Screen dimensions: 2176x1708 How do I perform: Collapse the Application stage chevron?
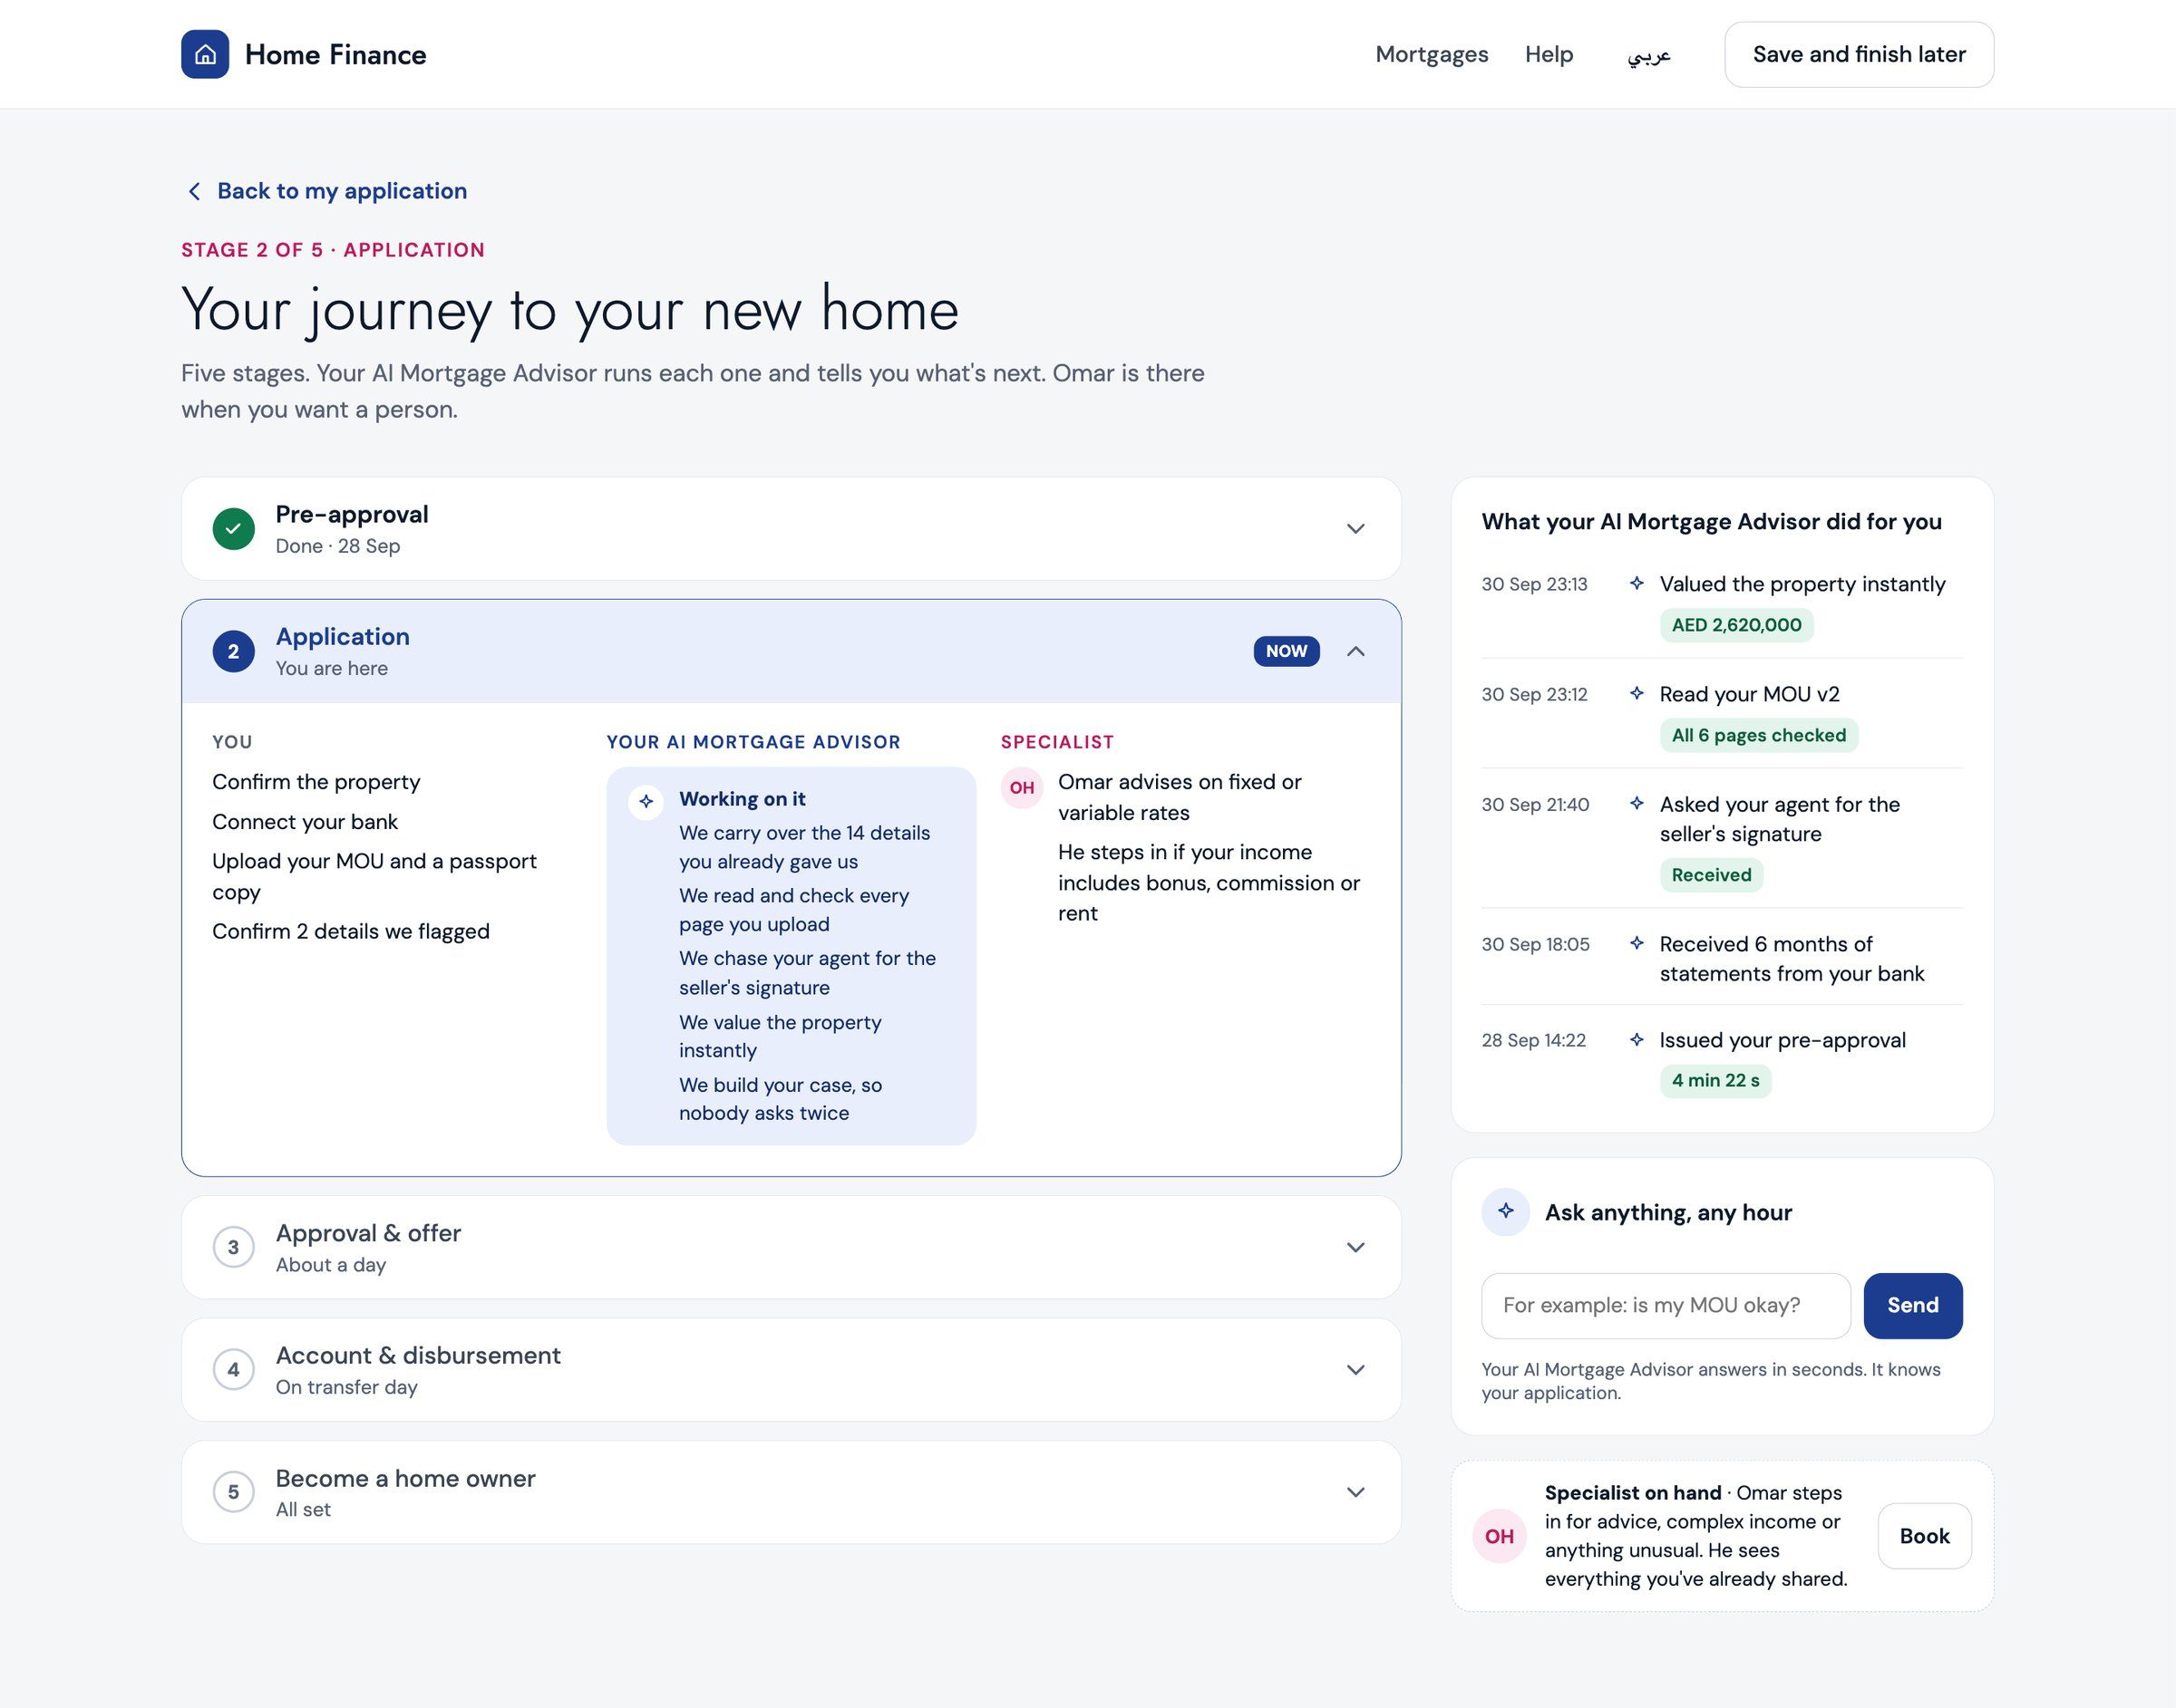pos(1355,651)
